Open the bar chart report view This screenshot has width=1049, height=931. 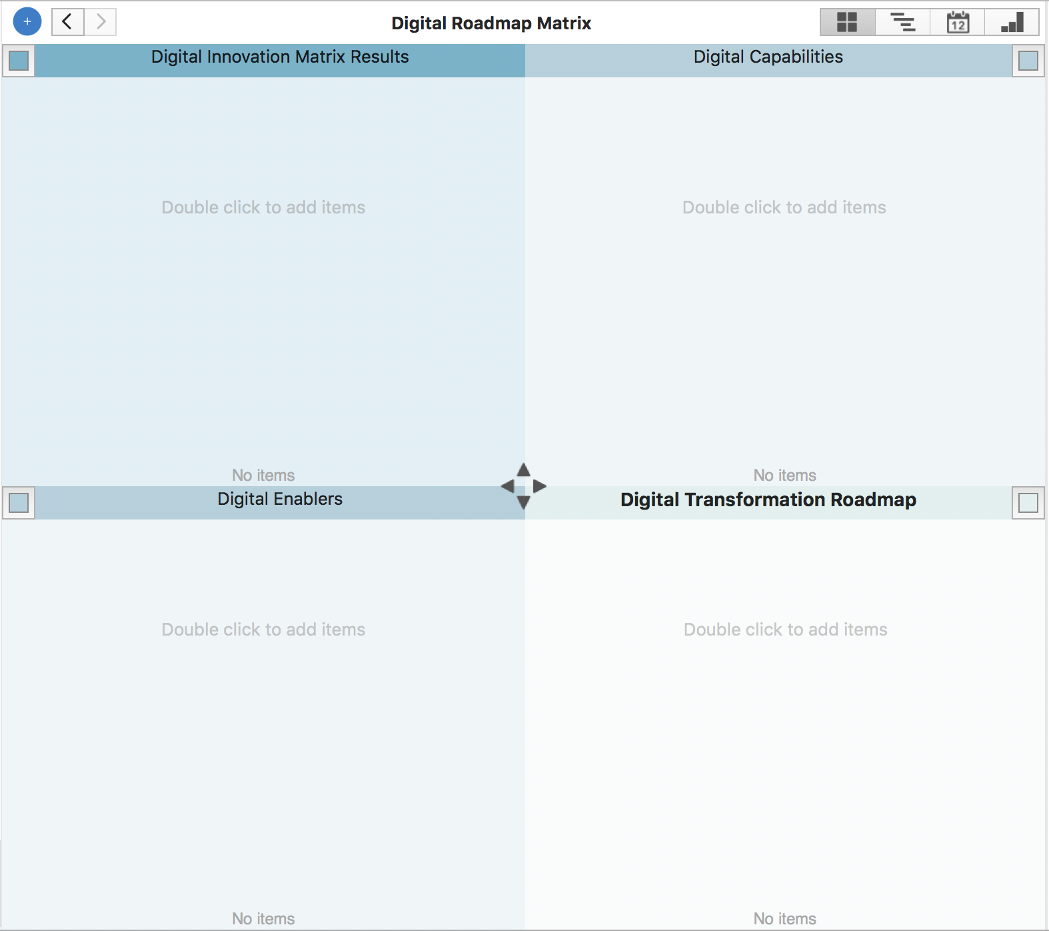1012,22
